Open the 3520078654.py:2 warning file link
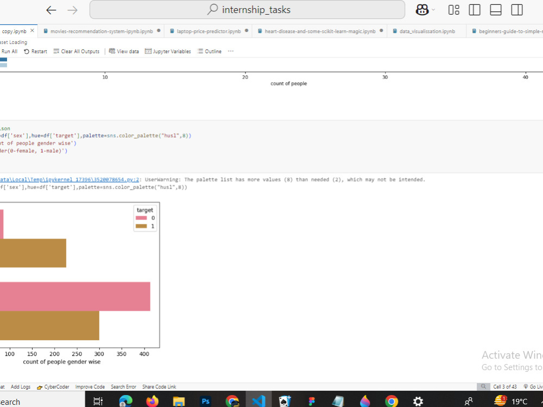The width and height of the screenshot is (543, 407). [x=70, y=179]
